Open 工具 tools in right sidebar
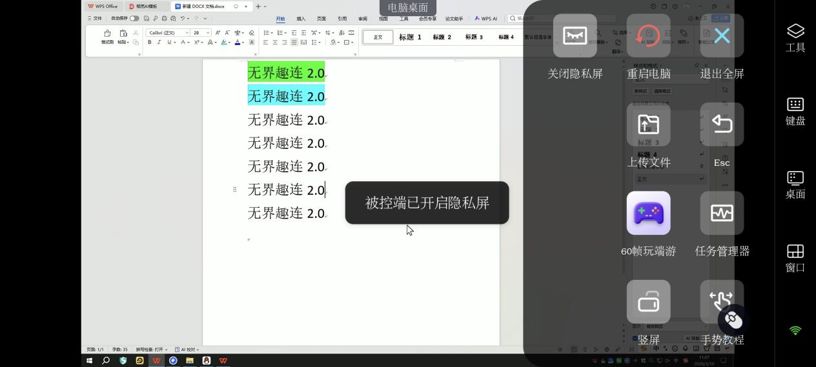 pyautogui.click(x=795, y=37)
